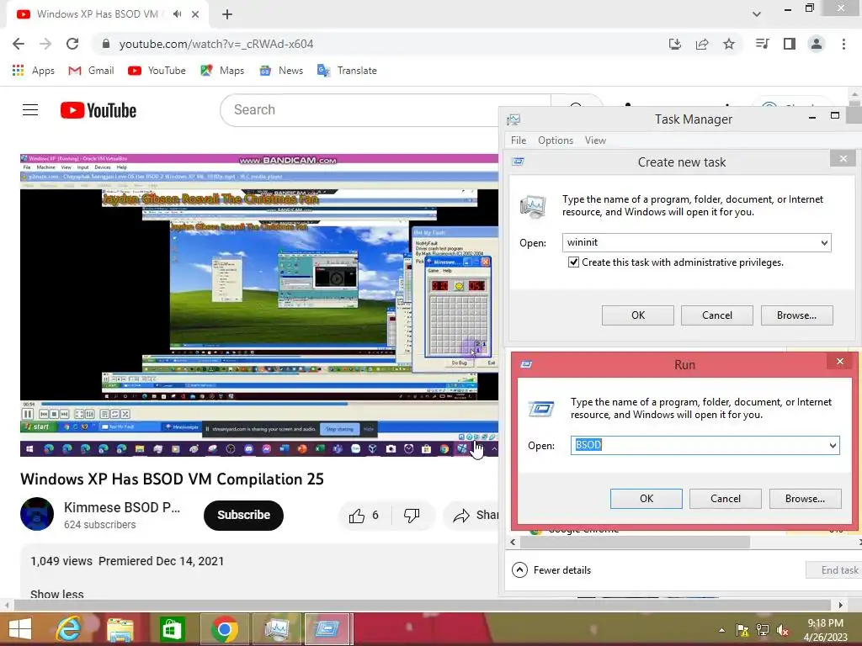
Task: Click the install/download page icon
Action: pyautogui.click(x=675, y=44)
